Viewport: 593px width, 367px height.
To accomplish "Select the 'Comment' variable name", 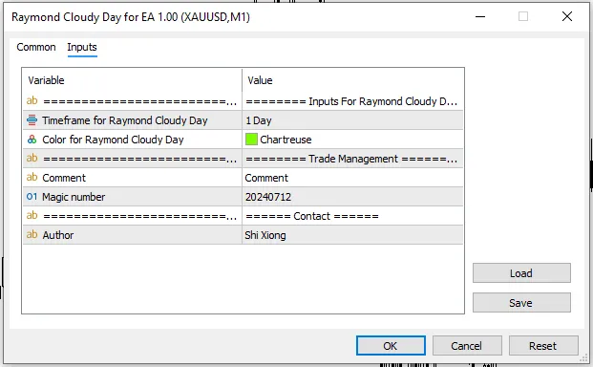I will click(x=64, y=178).
